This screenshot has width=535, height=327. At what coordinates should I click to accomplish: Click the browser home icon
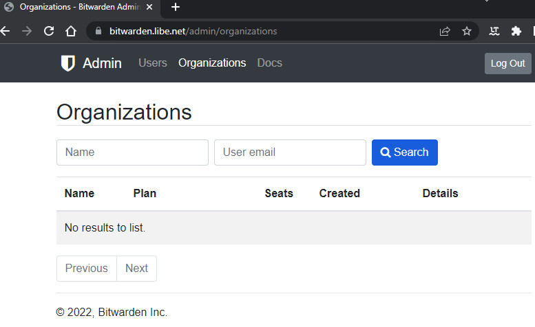pos(70,31)
